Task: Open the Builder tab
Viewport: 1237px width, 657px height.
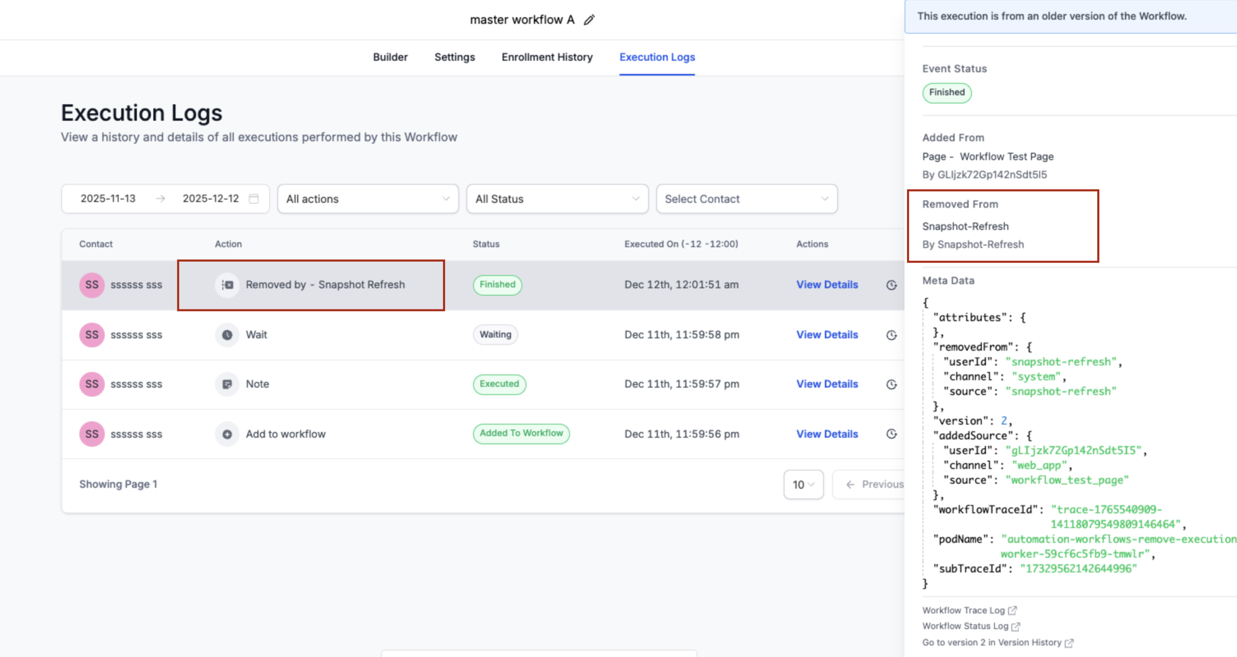Action: [x=390, y=57]
